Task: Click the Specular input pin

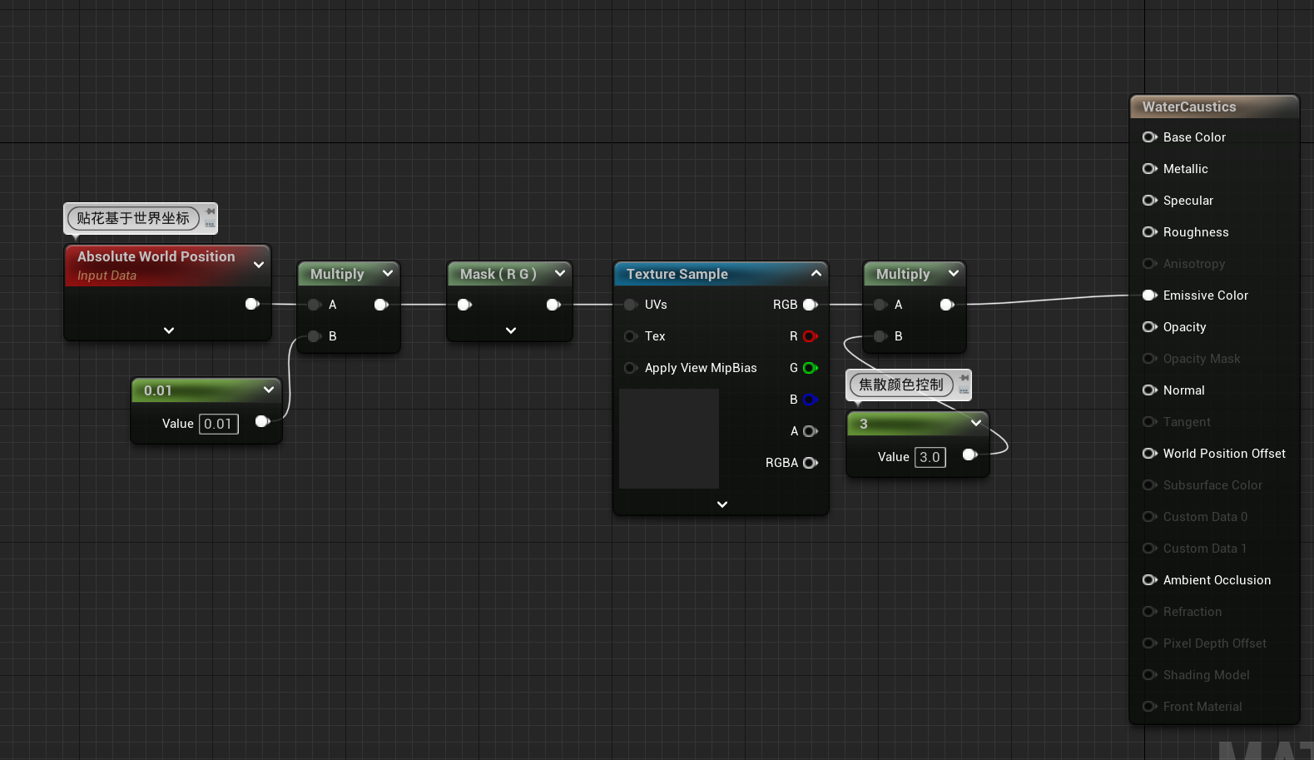Action: 1150,201
